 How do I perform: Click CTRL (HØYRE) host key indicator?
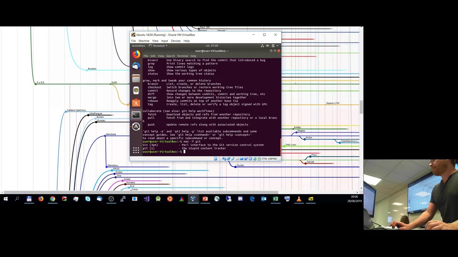[269, 158]
